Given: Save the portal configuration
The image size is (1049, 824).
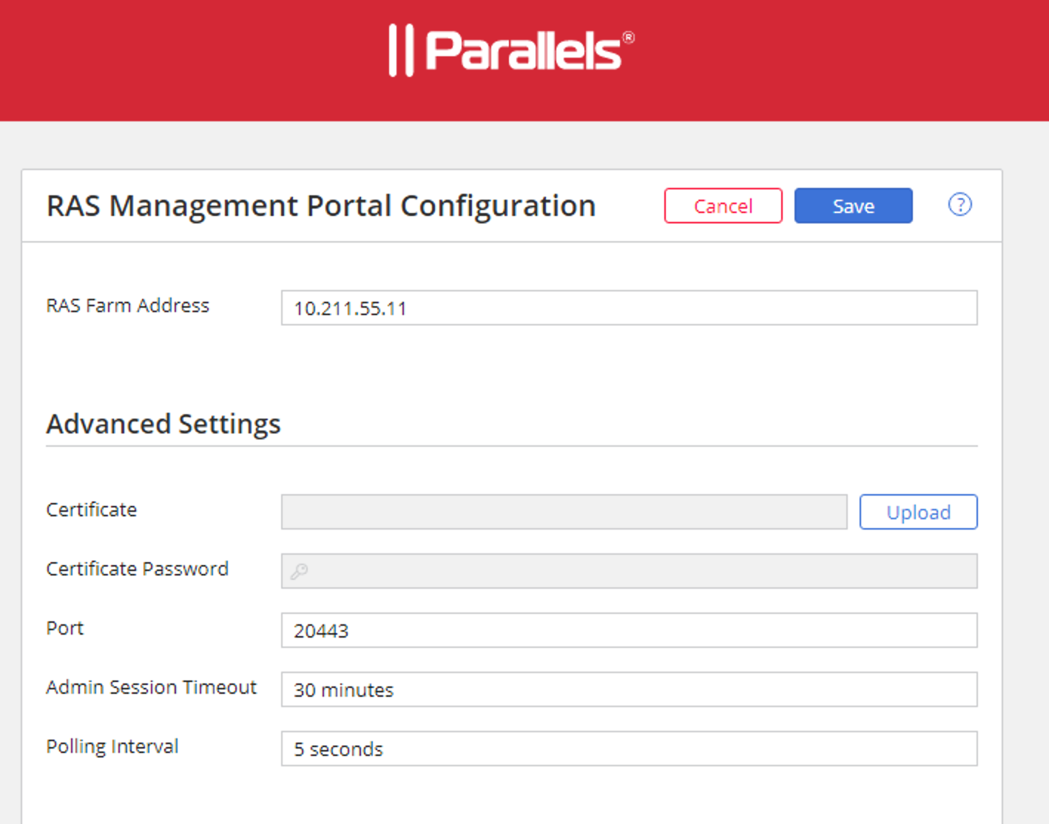Looking at the screenshot, I should click(x=853, y=206).
